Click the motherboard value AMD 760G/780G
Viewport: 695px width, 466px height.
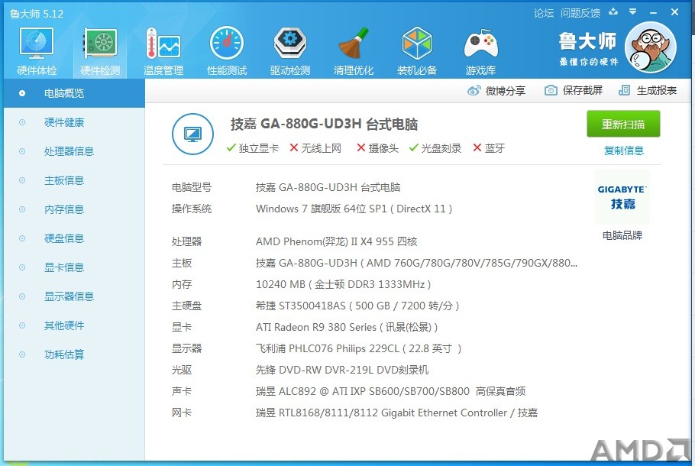416,263
